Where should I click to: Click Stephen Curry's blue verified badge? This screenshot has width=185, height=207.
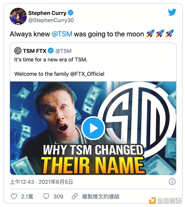point(71,13)
